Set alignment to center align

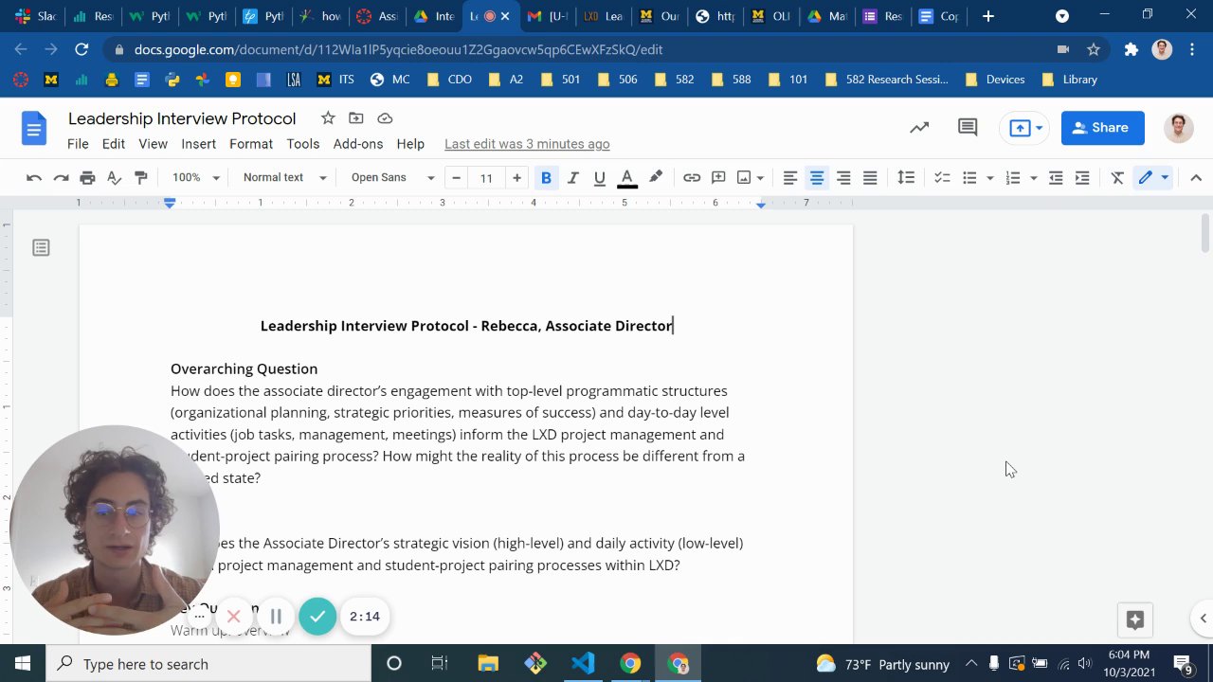pos(817,177)
